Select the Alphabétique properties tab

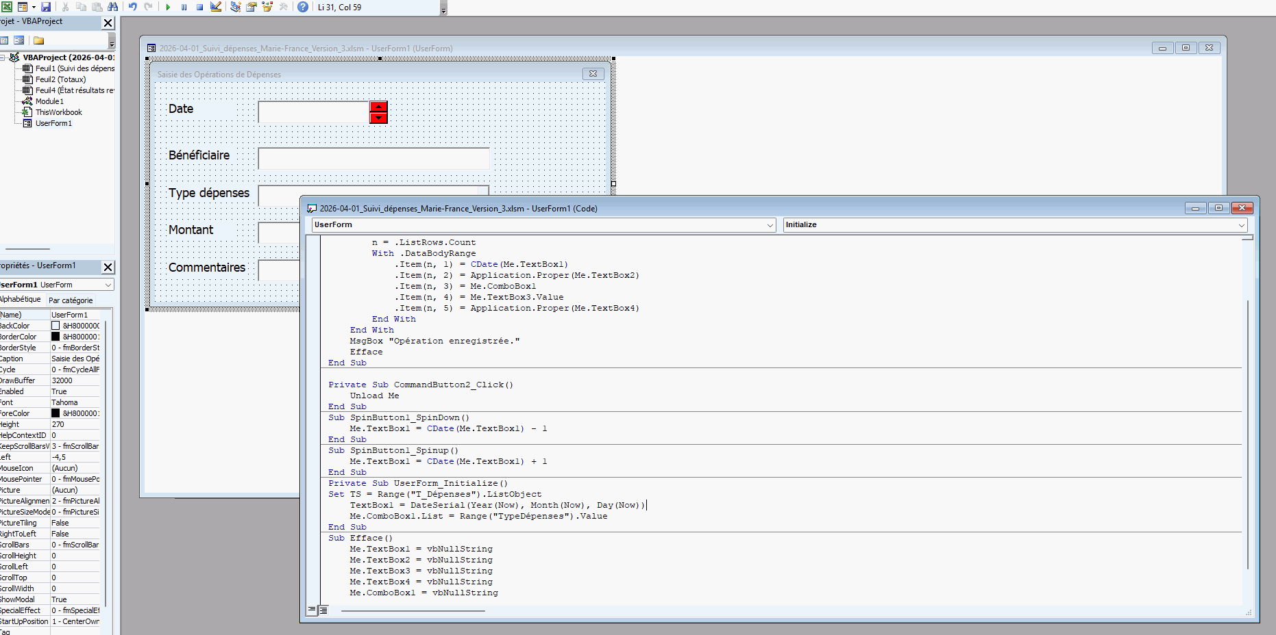[21, 300]
